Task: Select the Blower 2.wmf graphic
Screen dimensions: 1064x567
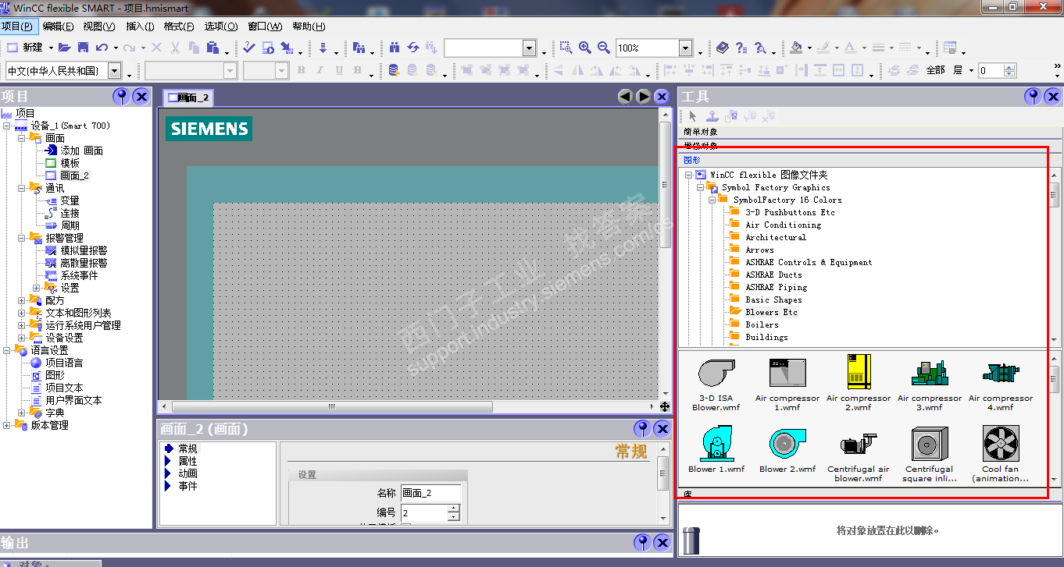Action: 787,450
